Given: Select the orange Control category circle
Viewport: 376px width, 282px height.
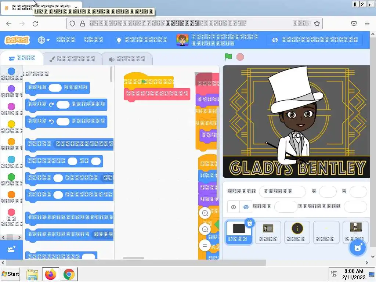Looking at the screenshot, I should click(11, 141).
